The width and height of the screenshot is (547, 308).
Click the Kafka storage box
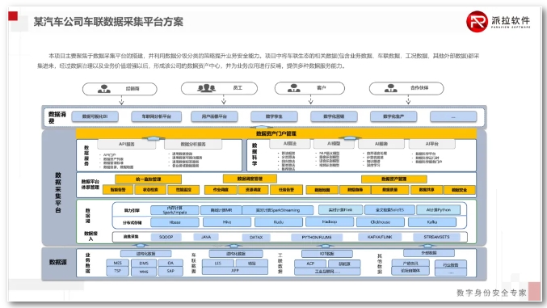click(x=432, y=222)
